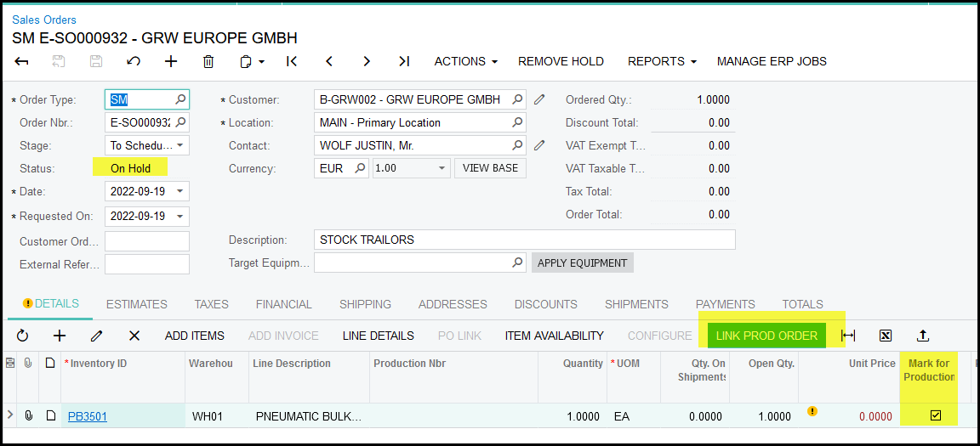
Task: Go to the first record arrow
Action: click(x=292, y=61)
